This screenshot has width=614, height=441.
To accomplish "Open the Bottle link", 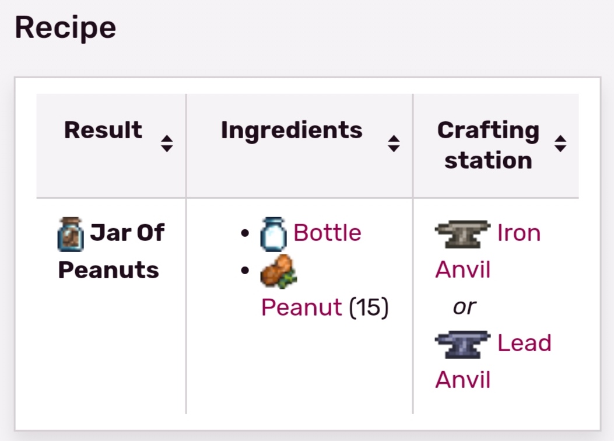I will pos(327,233).
